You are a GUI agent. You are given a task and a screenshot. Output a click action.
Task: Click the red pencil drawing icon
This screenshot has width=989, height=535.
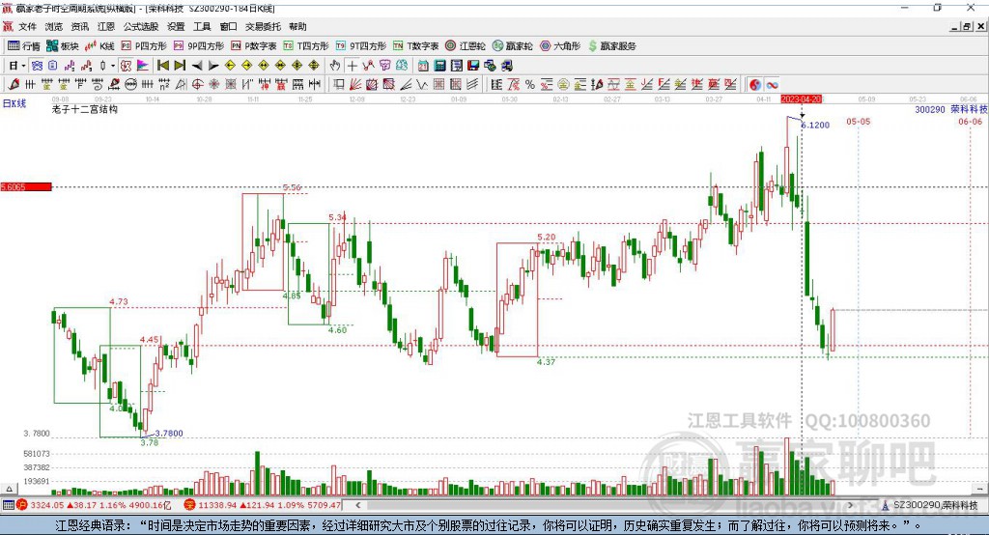coord(14,85)
